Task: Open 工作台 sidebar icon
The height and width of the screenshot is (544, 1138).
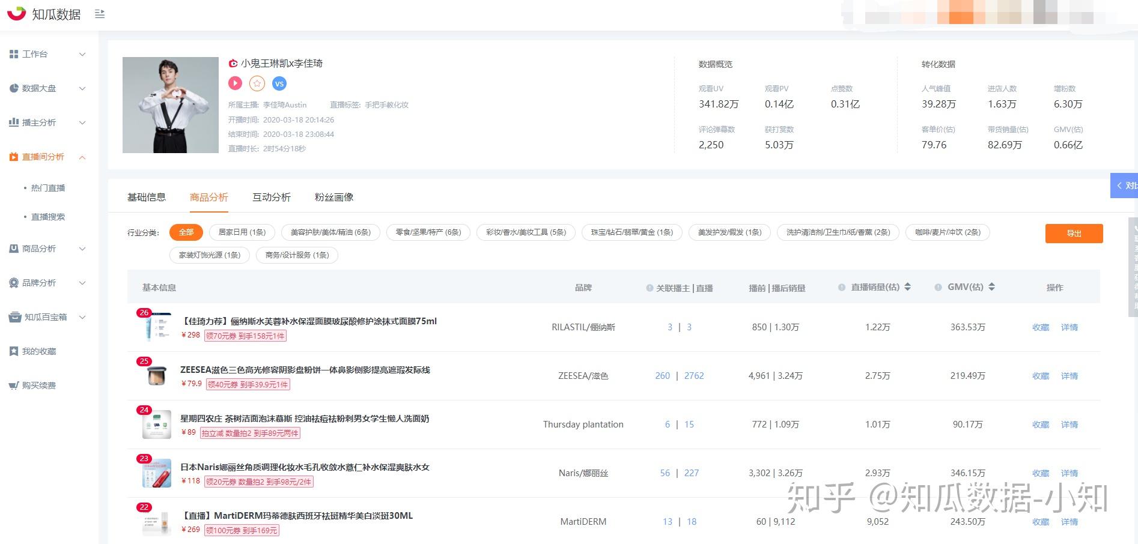Action: pos(14,54)
